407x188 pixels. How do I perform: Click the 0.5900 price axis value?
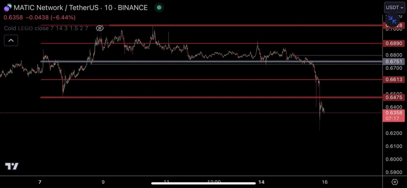tap(394, 172)
